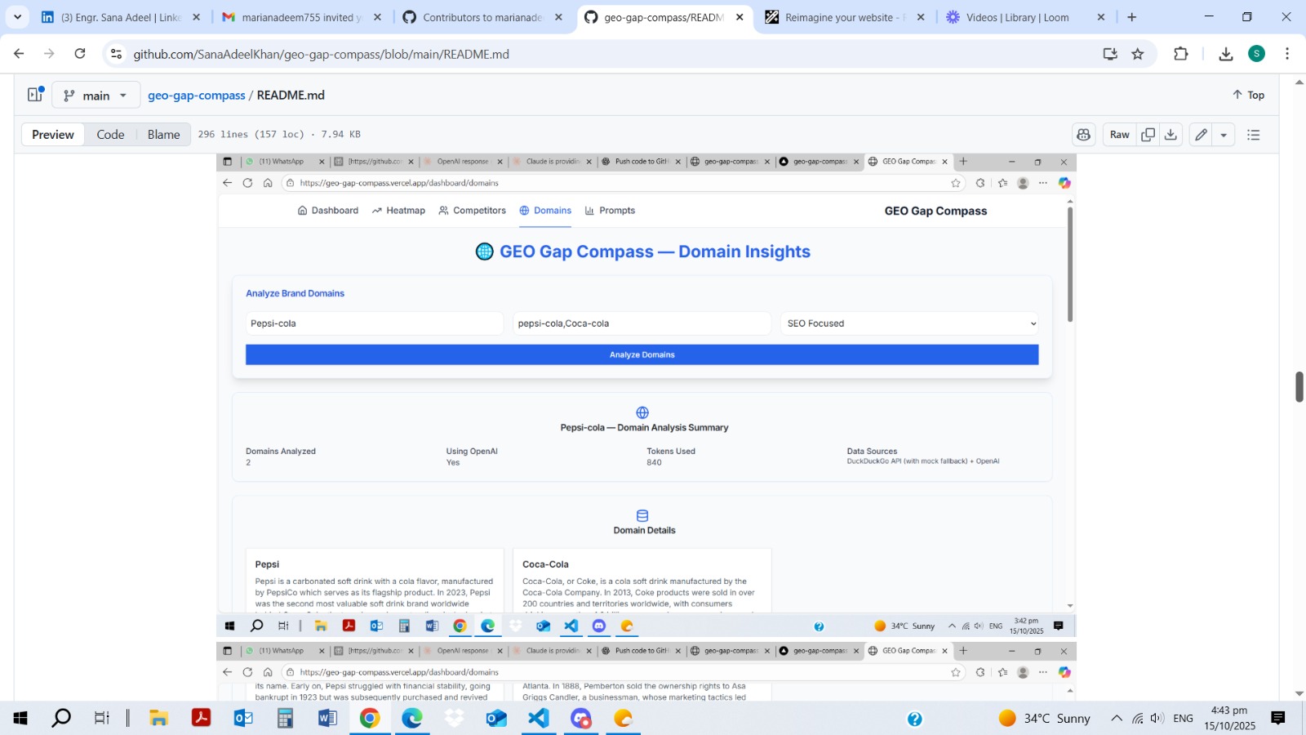The height and width of the screenshot is (735, 1306).
Task: Click the page scrollbar down arrow
Action: 1299,694
